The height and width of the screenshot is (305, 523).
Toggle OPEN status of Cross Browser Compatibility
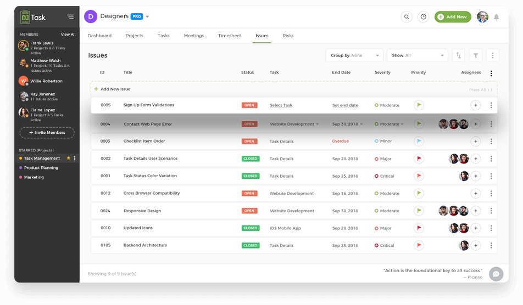click(249, 193)
